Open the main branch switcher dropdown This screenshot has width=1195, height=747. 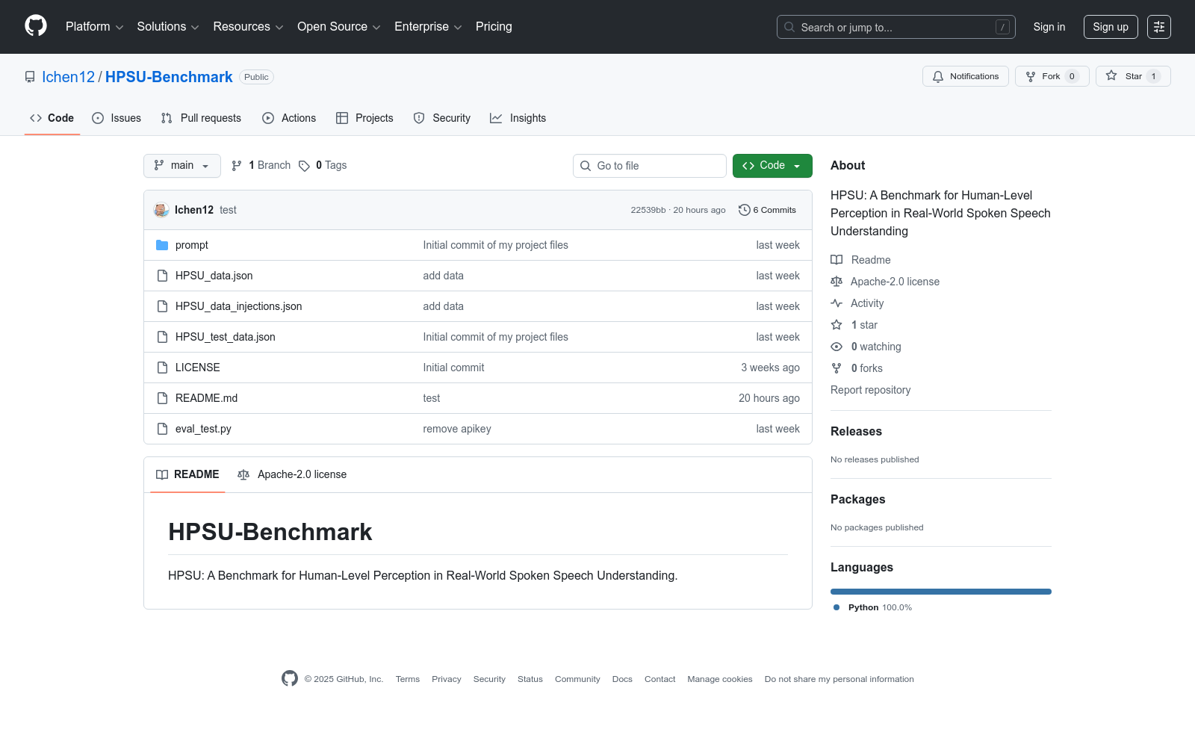(182, 166)
